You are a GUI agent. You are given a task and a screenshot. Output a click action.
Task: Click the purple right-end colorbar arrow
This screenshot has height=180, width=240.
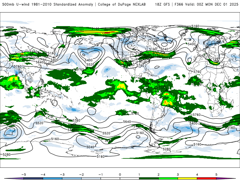(x=226, y=178)
